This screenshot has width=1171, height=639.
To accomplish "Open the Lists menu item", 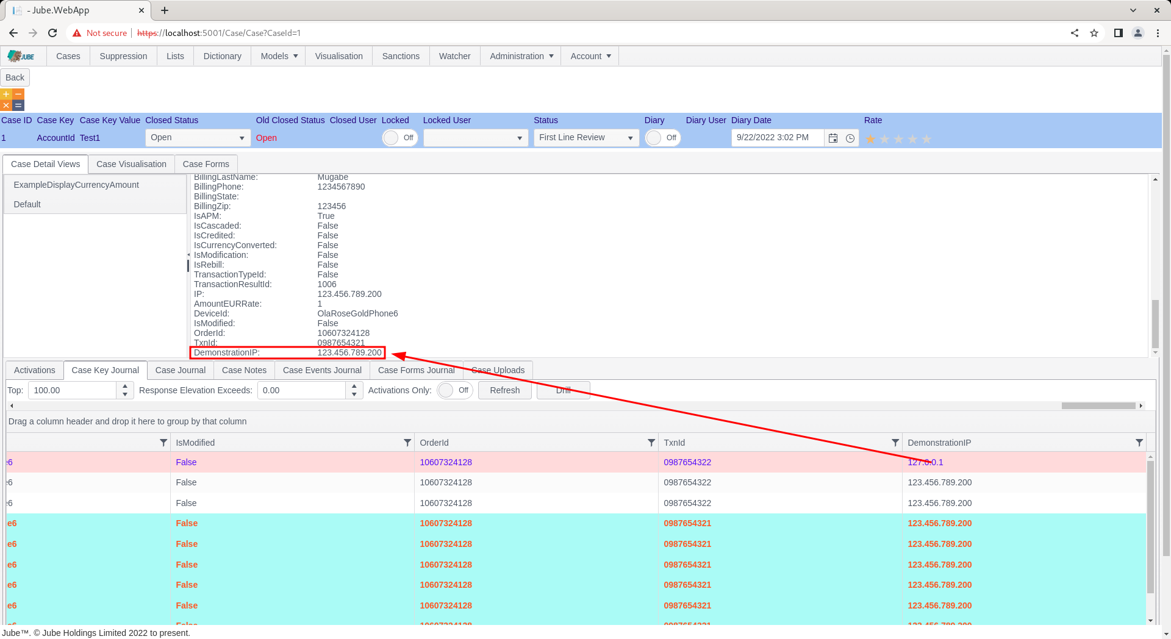I will coord(175,56).
